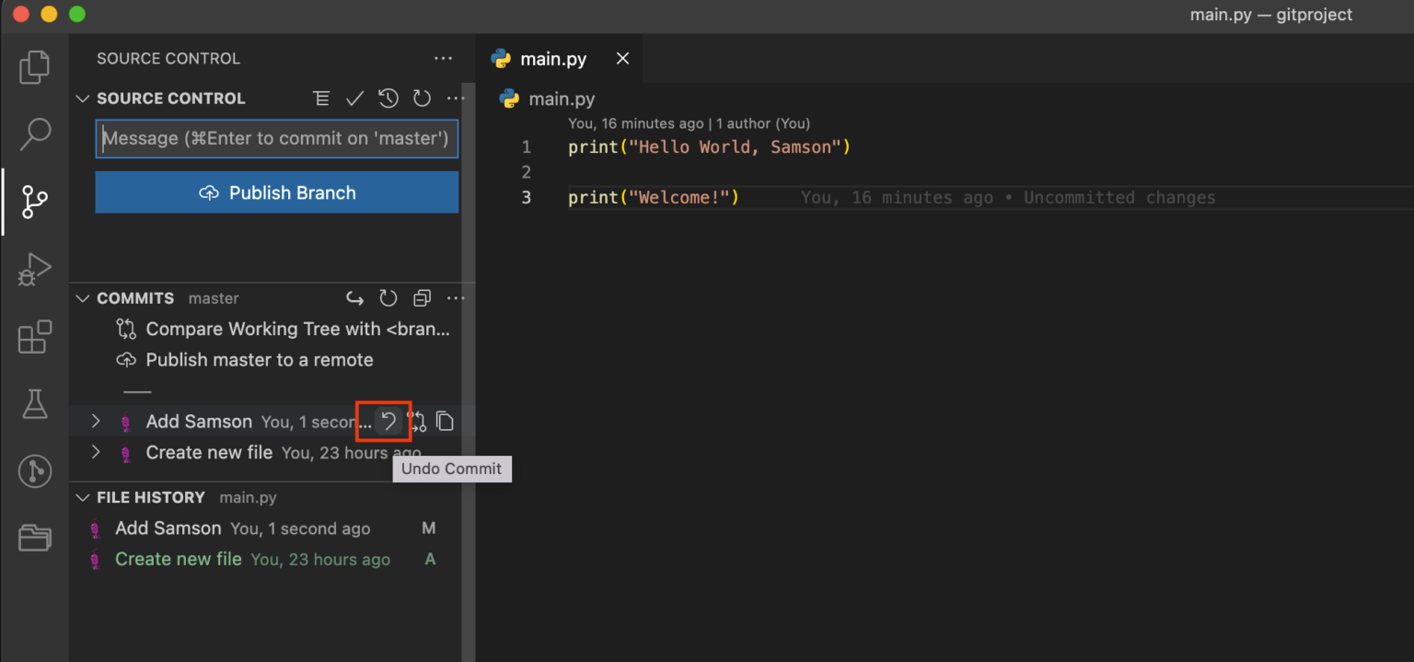Click the commit checkmark icon

354,99
